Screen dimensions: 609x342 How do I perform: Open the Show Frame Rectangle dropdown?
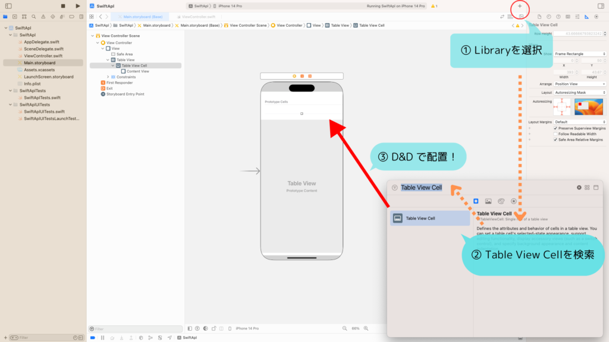tap(580, 54)
